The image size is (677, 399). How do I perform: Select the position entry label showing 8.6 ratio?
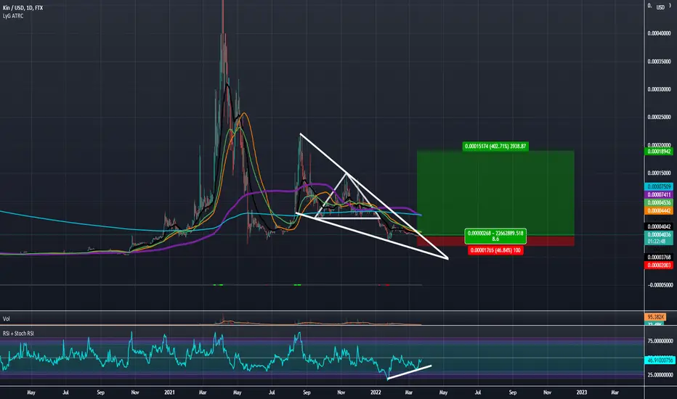click(x=495, y=236)
